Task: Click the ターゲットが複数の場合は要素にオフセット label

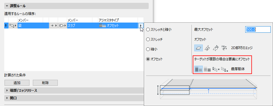Action: tap(222, 59)
